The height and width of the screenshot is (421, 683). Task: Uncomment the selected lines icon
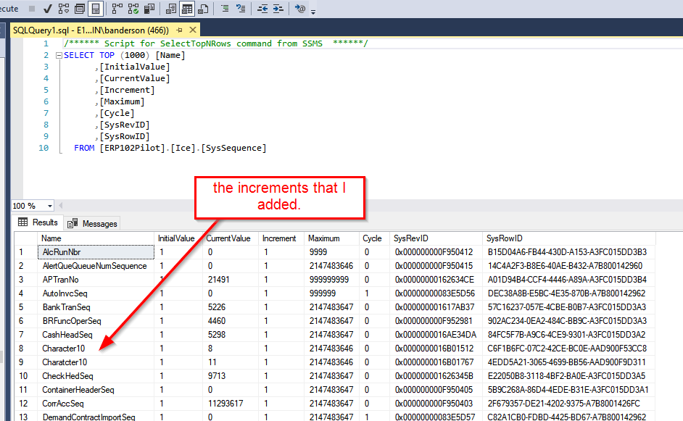(241, 9)
